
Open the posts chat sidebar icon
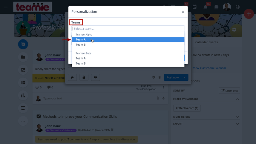[x=23, y=44]
